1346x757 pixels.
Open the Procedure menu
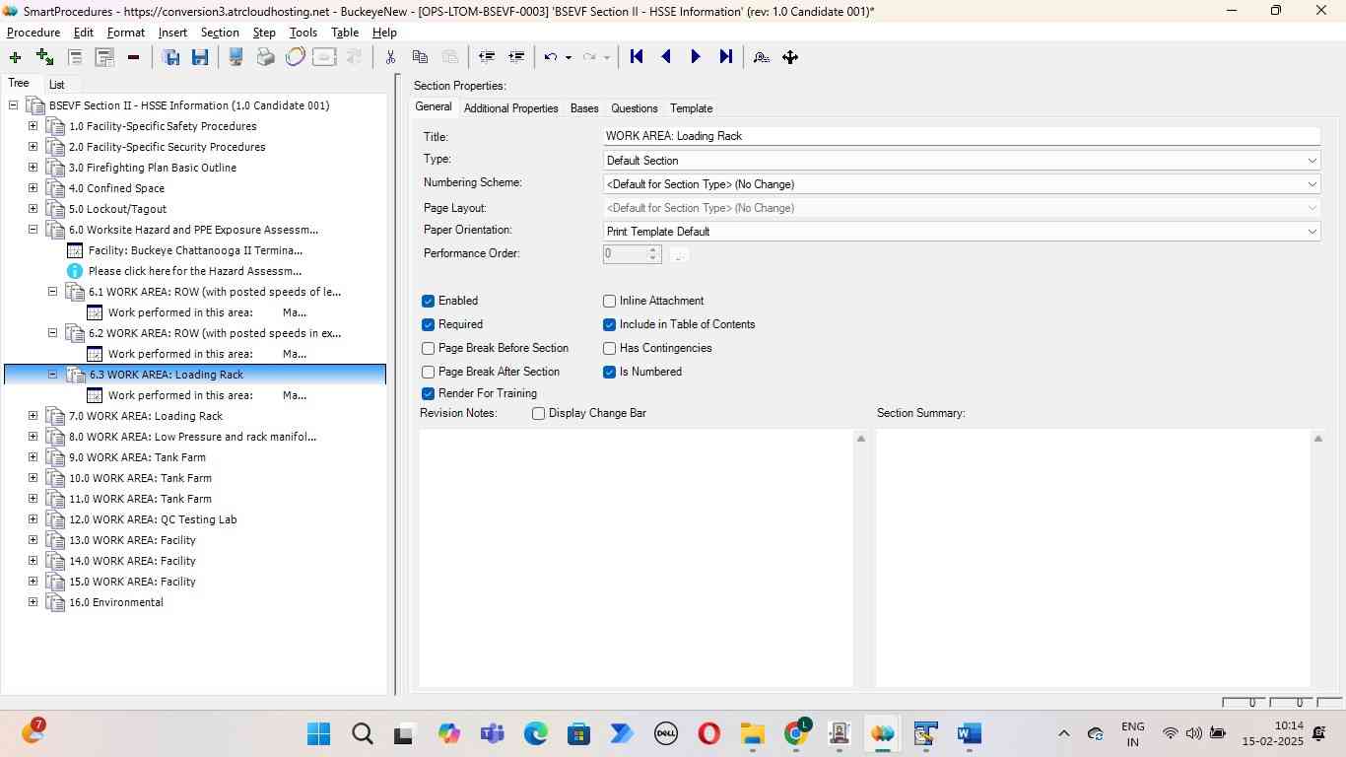34,33
